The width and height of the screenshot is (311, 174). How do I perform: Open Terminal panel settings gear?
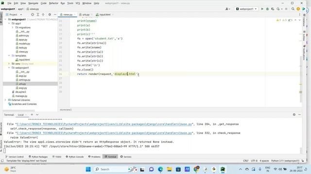[294, 115]
